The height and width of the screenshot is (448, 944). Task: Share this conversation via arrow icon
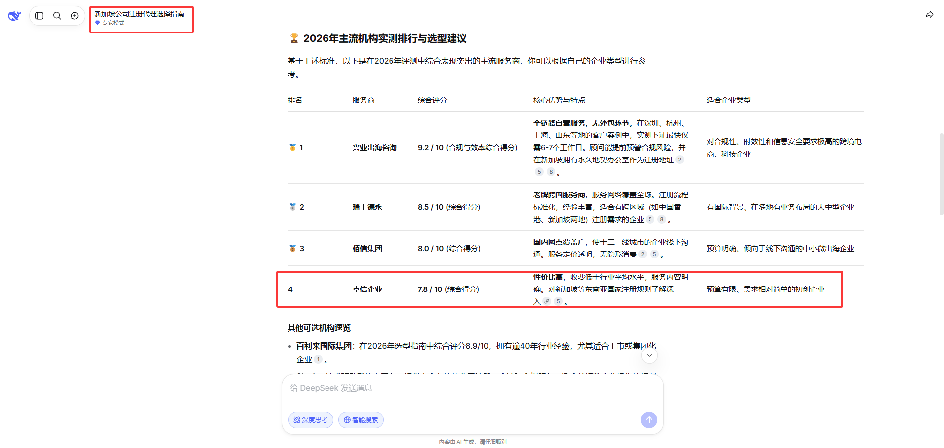[x=929, y=15]
